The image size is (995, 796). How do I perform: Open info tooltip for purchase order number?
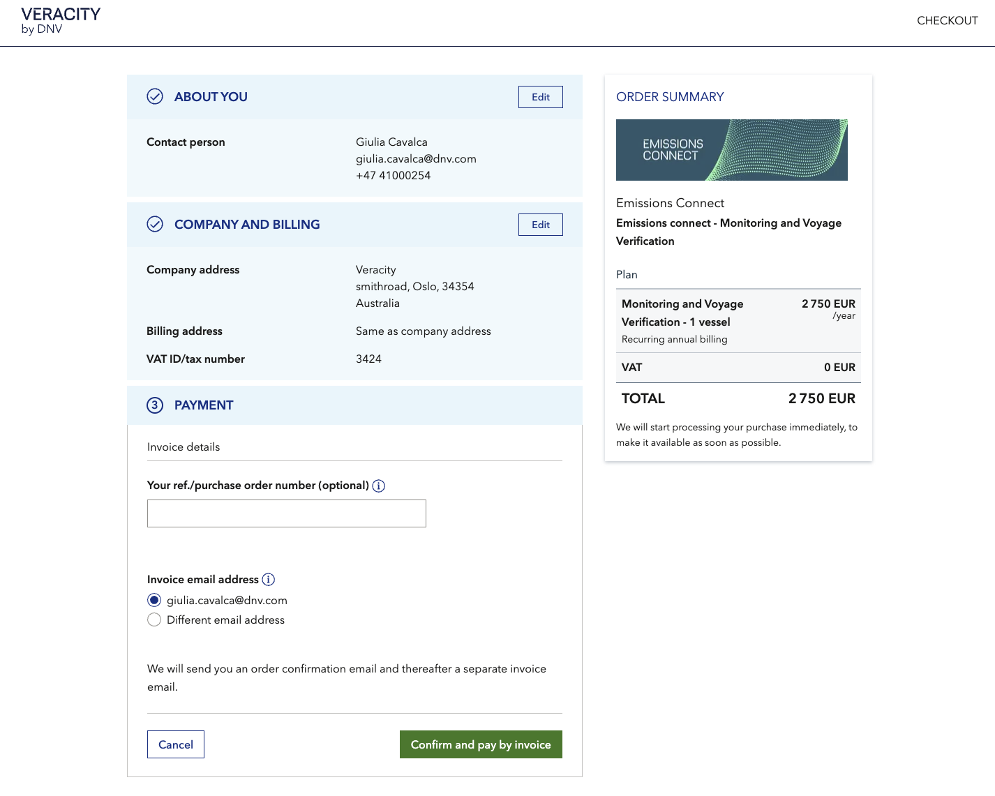click(x=379, y=486)
